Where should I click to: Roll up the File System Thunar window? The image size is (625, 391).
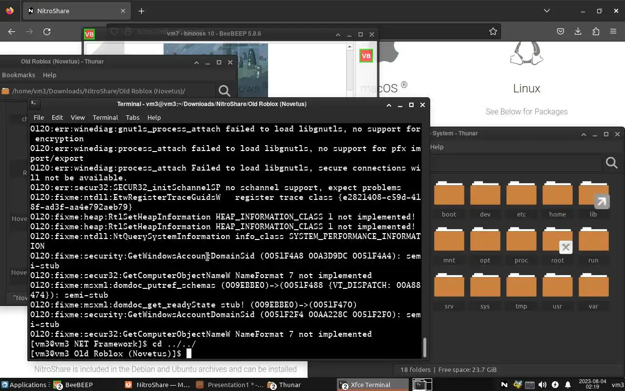[583, 134]
